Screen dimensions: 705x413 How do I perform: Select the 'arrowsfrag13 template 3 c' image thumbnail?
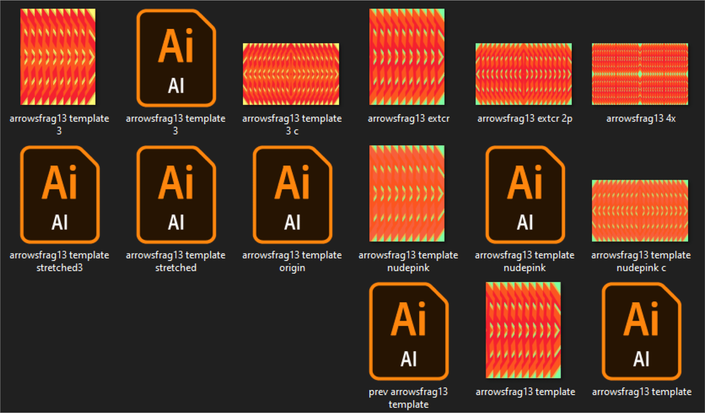(291, 74)
